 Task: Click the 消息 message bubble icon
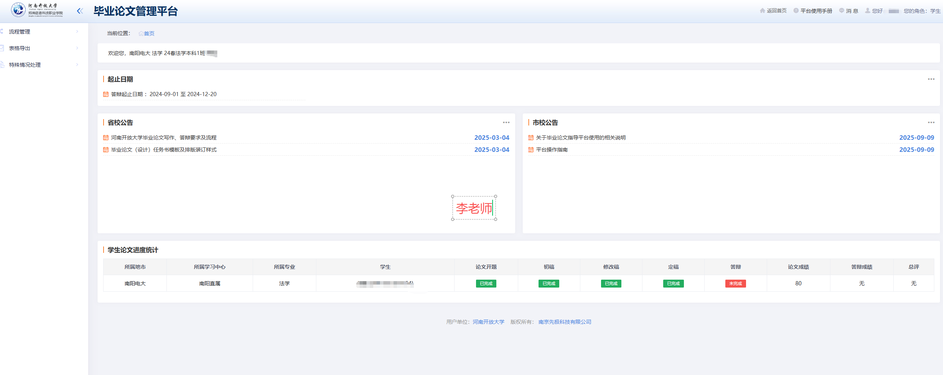coord(841,11)
